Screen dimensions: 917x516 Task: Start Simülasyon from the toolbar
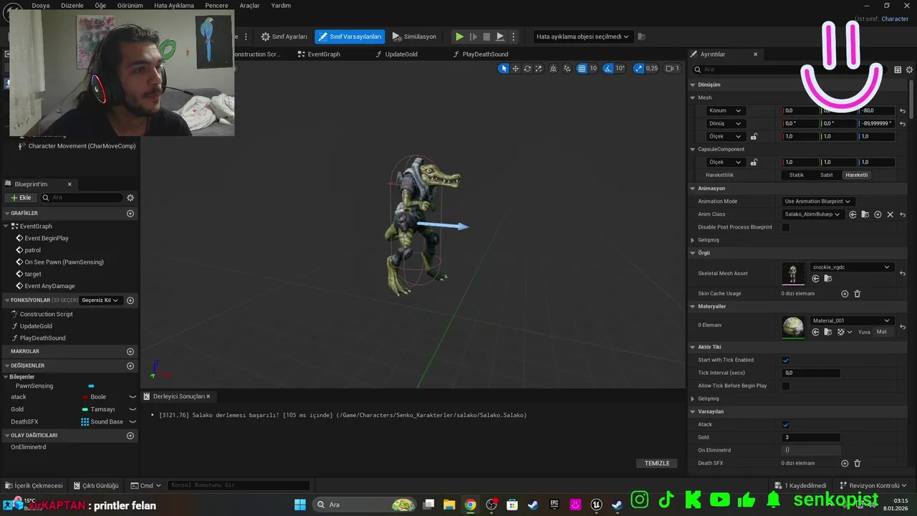point(414,37)
